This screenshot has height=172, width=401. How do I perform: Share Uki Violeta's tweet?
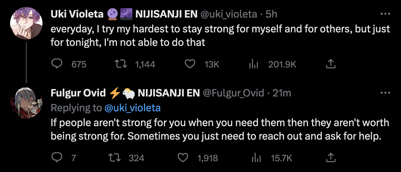[331, 64]
